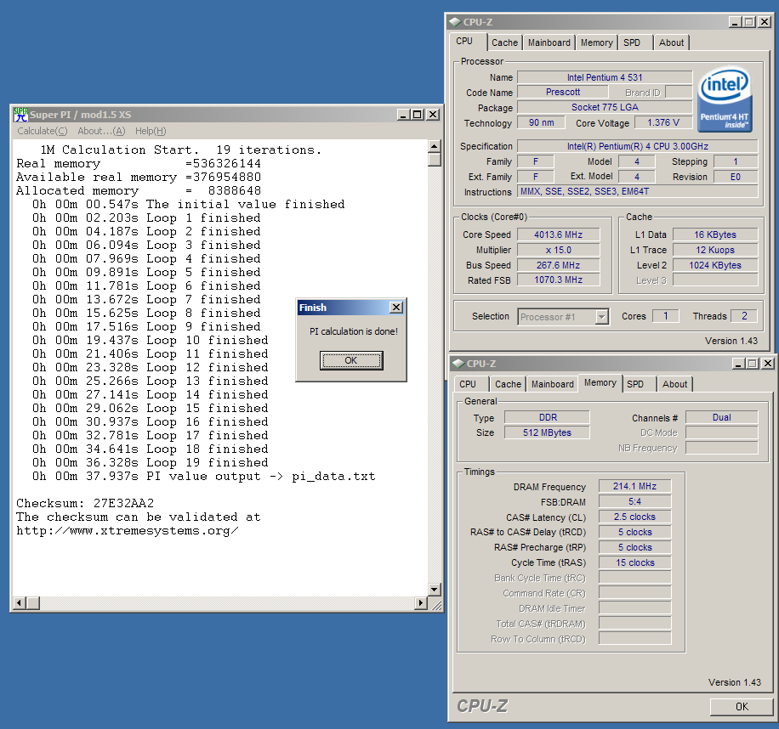Click the Intel Pentium 4 HT logo
Image resolution: width=779 pixels, height=729 pixels.
[725, 99]
